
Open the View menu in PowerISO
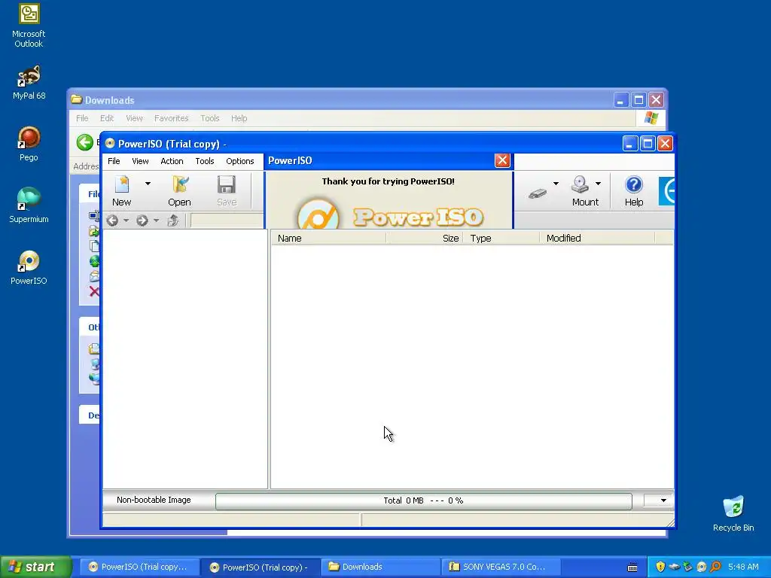tap(140, 161)
